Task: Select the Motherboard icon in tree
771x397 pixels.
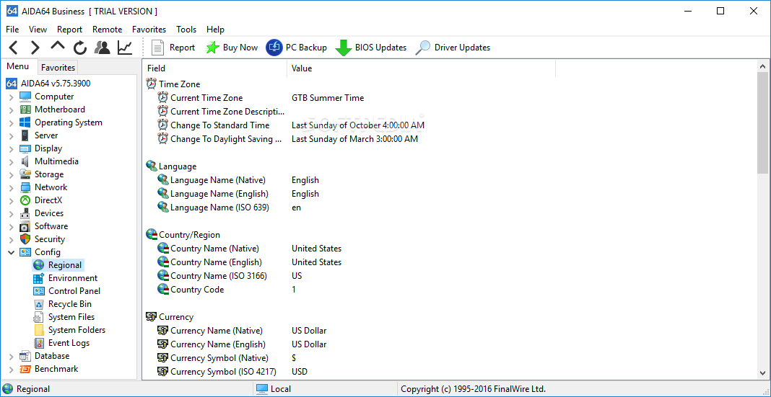Action: [x=25, y=110]
